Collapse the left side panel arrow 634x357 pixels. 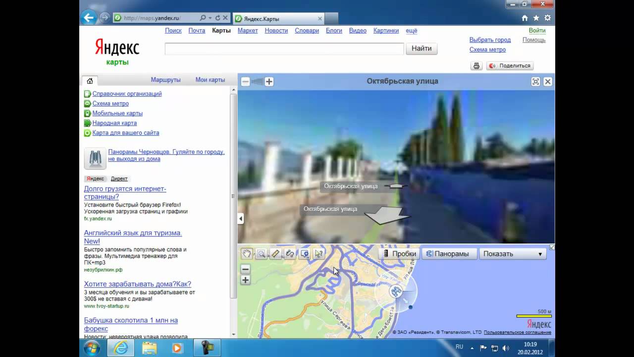[x=241, y=218]
